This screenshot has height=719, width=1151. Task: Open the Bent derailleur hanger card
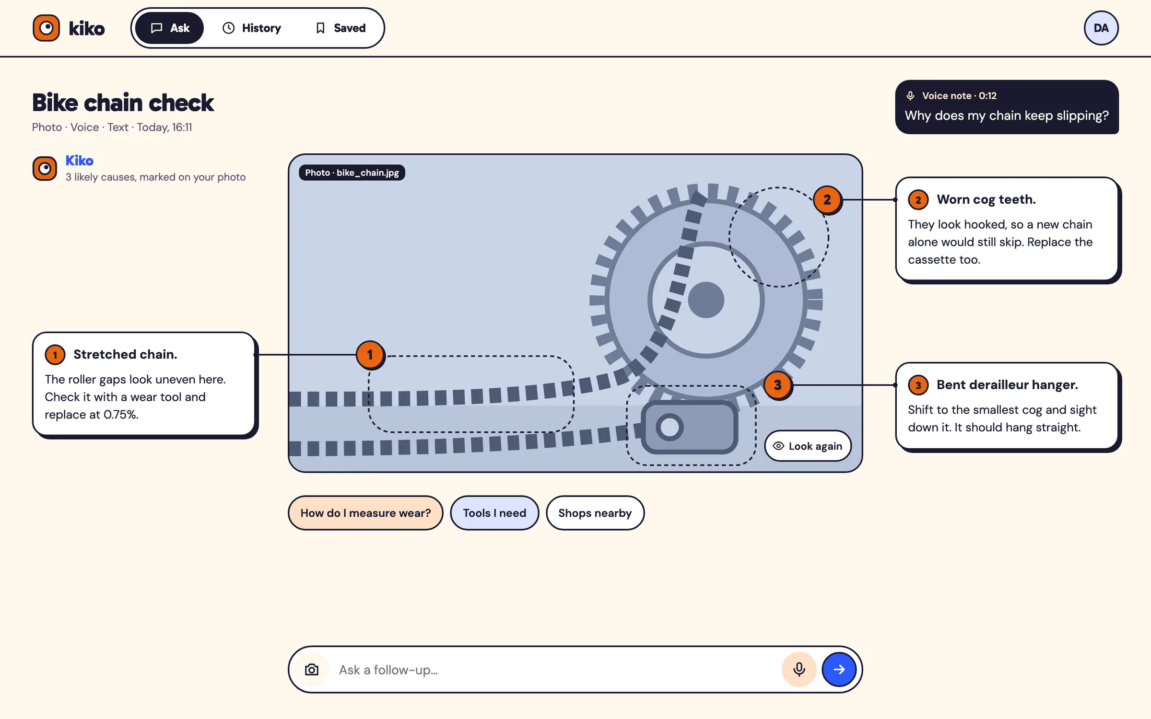pyautogui.click(x=1007, y=406)
